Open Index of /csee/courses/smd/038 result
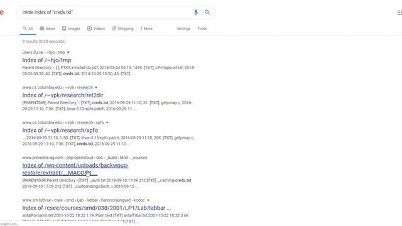 [97, 208]
